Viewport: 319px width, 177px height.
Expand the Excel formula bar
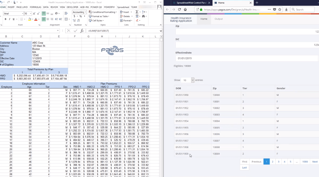pos(161,31)
